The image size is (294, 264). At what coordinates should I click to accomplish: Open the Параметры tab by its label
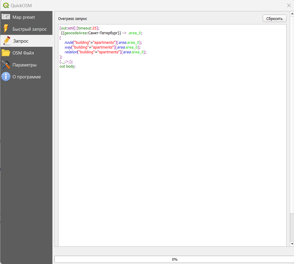point(24,65)
